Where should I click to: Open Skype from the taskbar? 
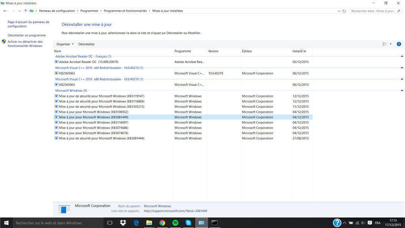point(188,223)
